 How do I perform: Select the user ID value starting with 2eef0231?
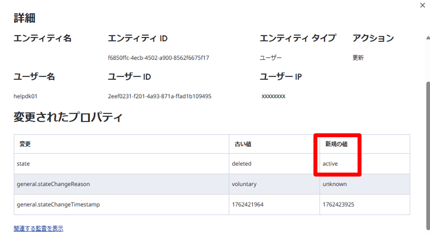(159, 96)
